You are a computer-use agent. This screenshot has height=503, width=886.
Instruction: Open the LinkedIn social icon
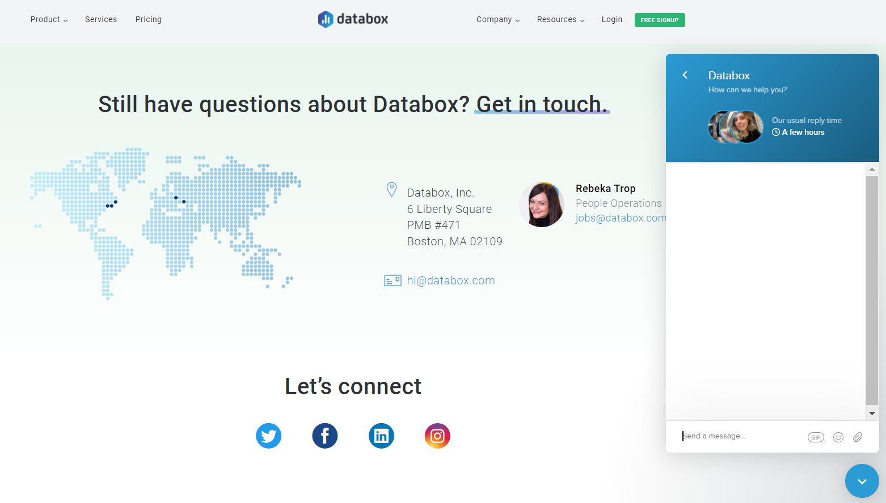(x=381, y=436)
